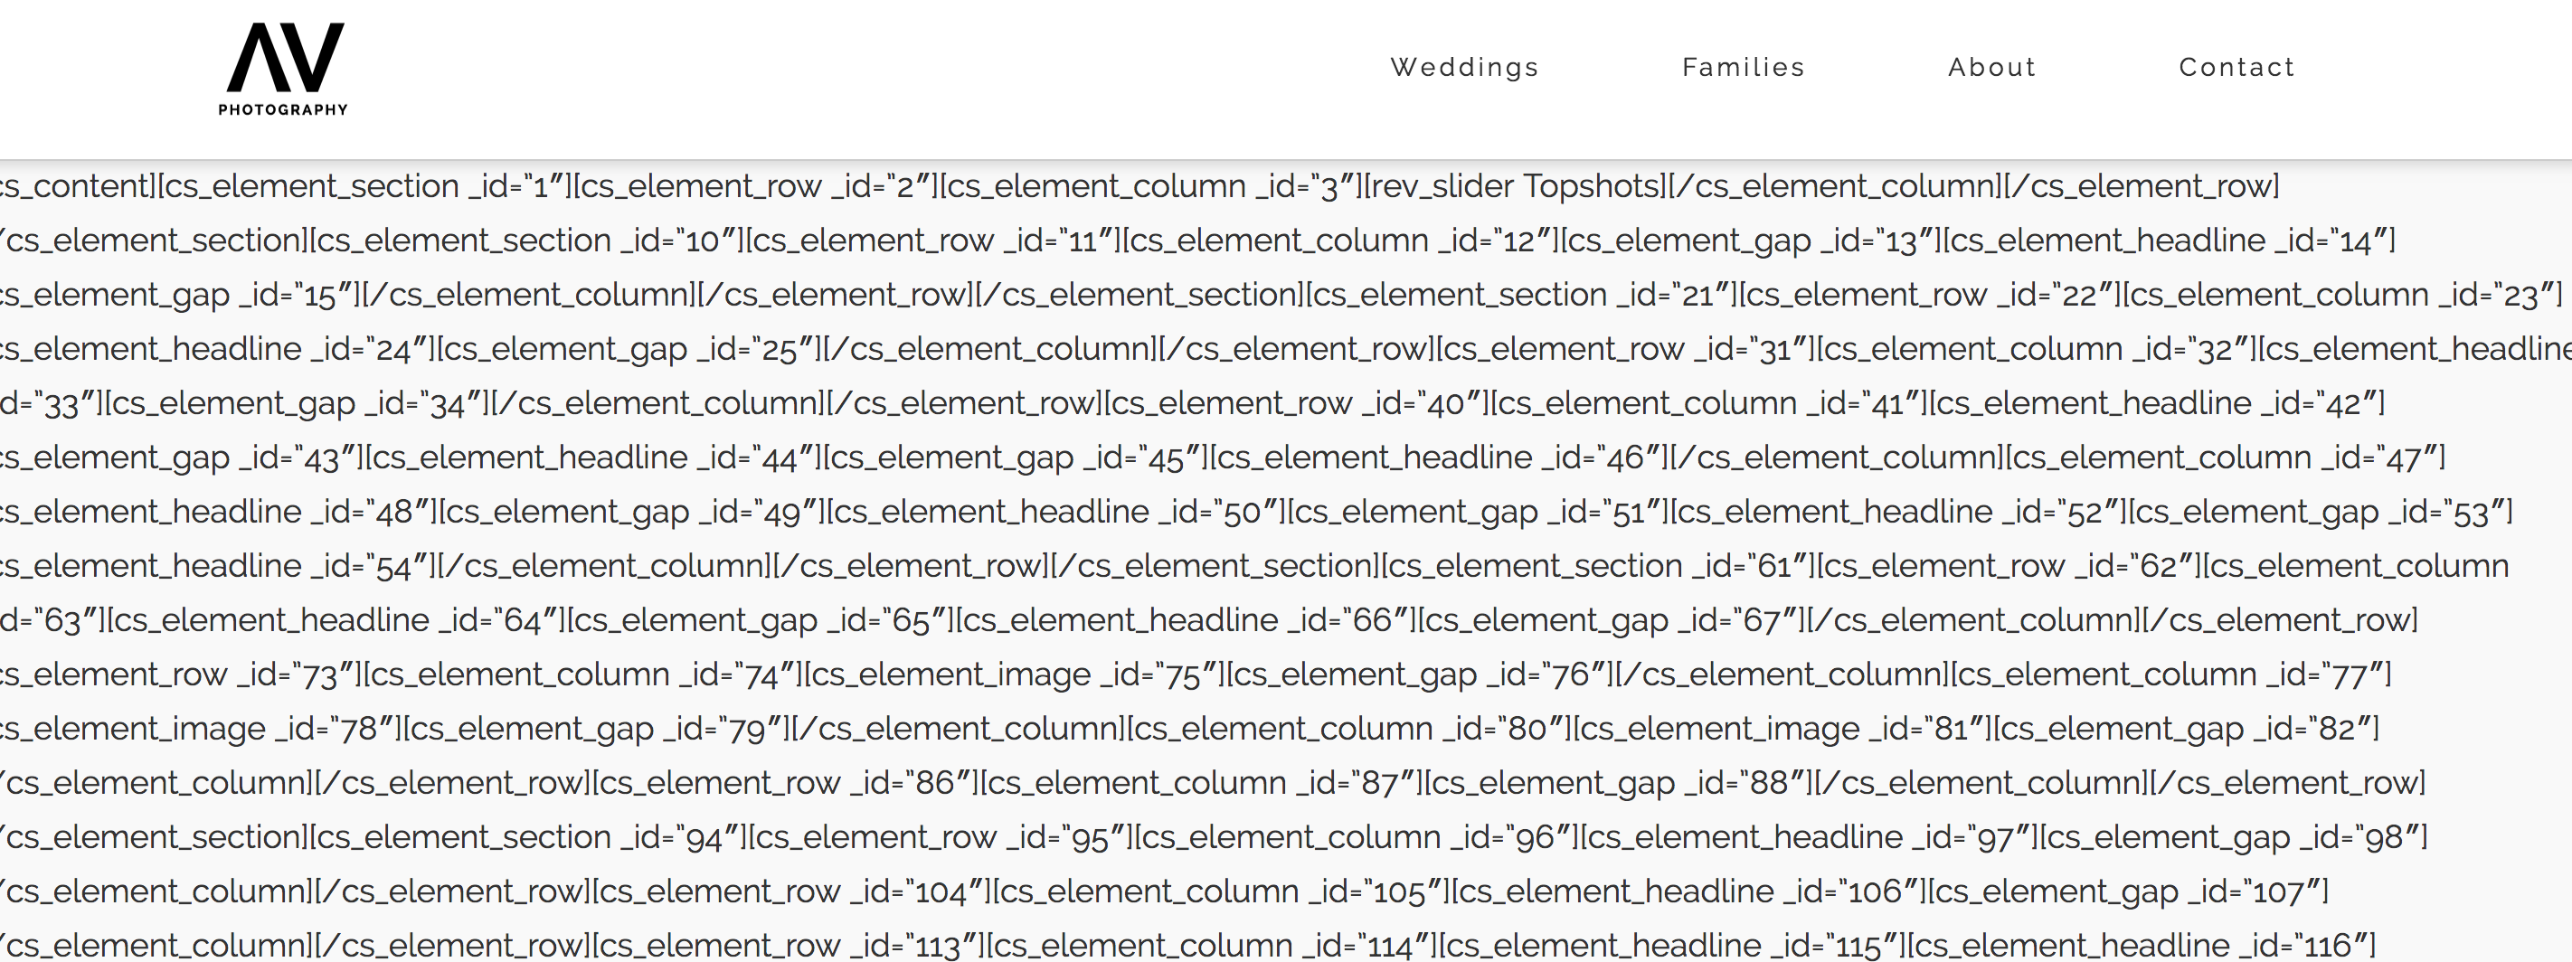2572x962 pixels.
Task: Click the cs_element_row _id="31" shortcode
Action: [1622, 349]
